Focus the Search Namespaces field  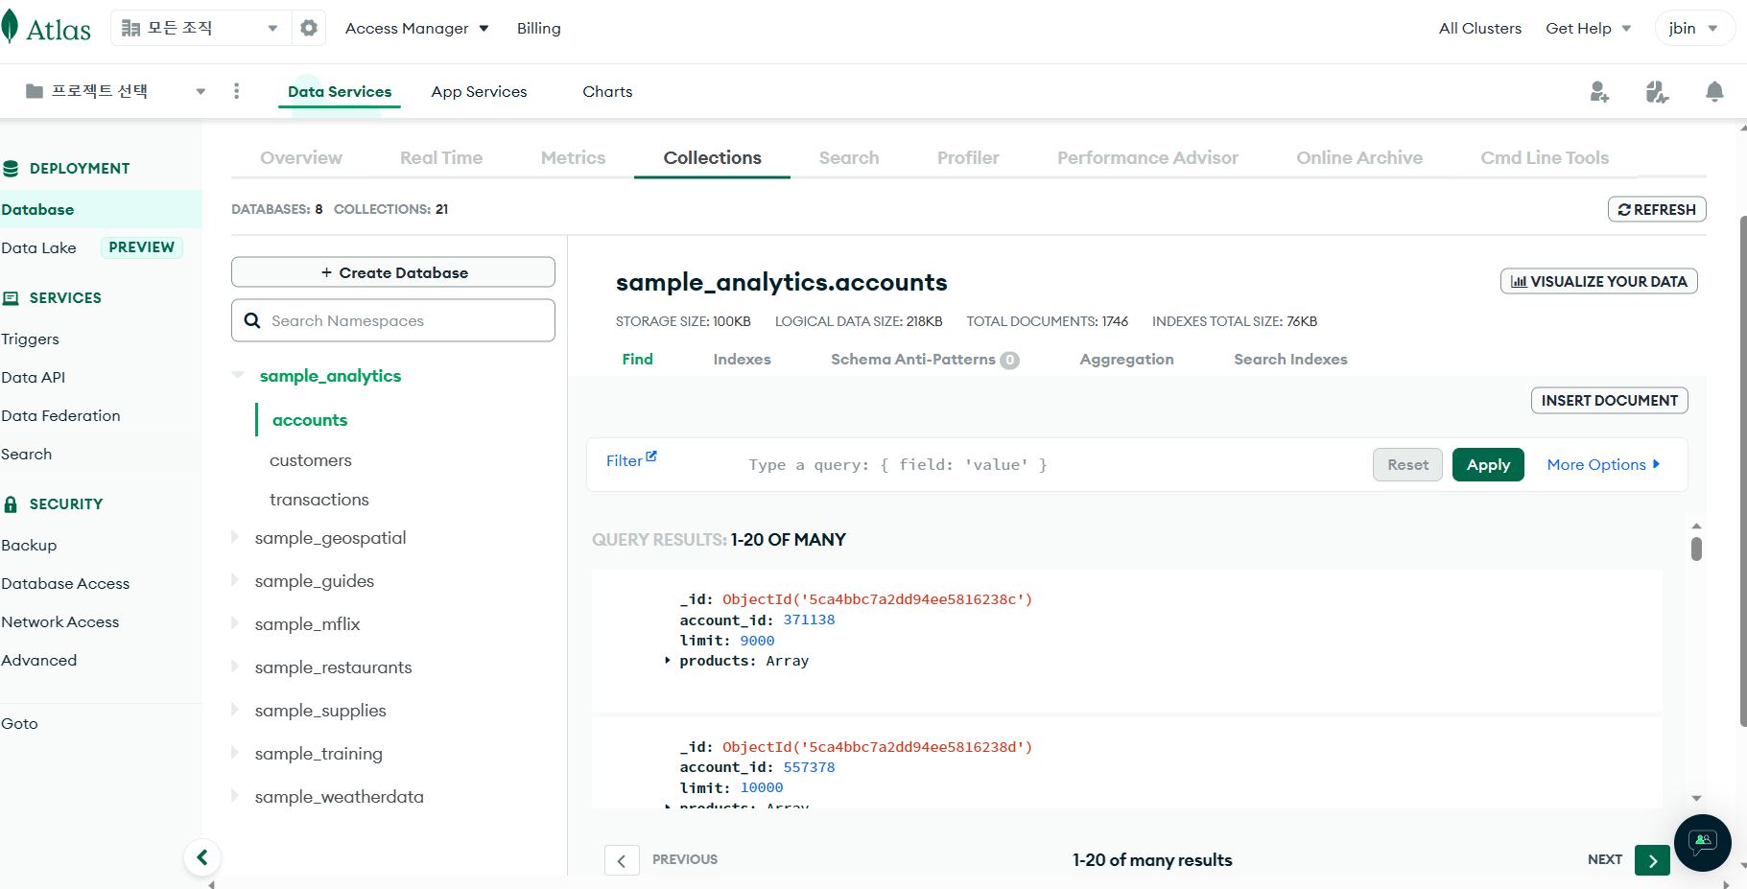click(x=393, y=320)
